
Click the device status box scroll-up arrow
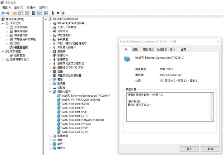pyautogui.click(x=212, y=95)
